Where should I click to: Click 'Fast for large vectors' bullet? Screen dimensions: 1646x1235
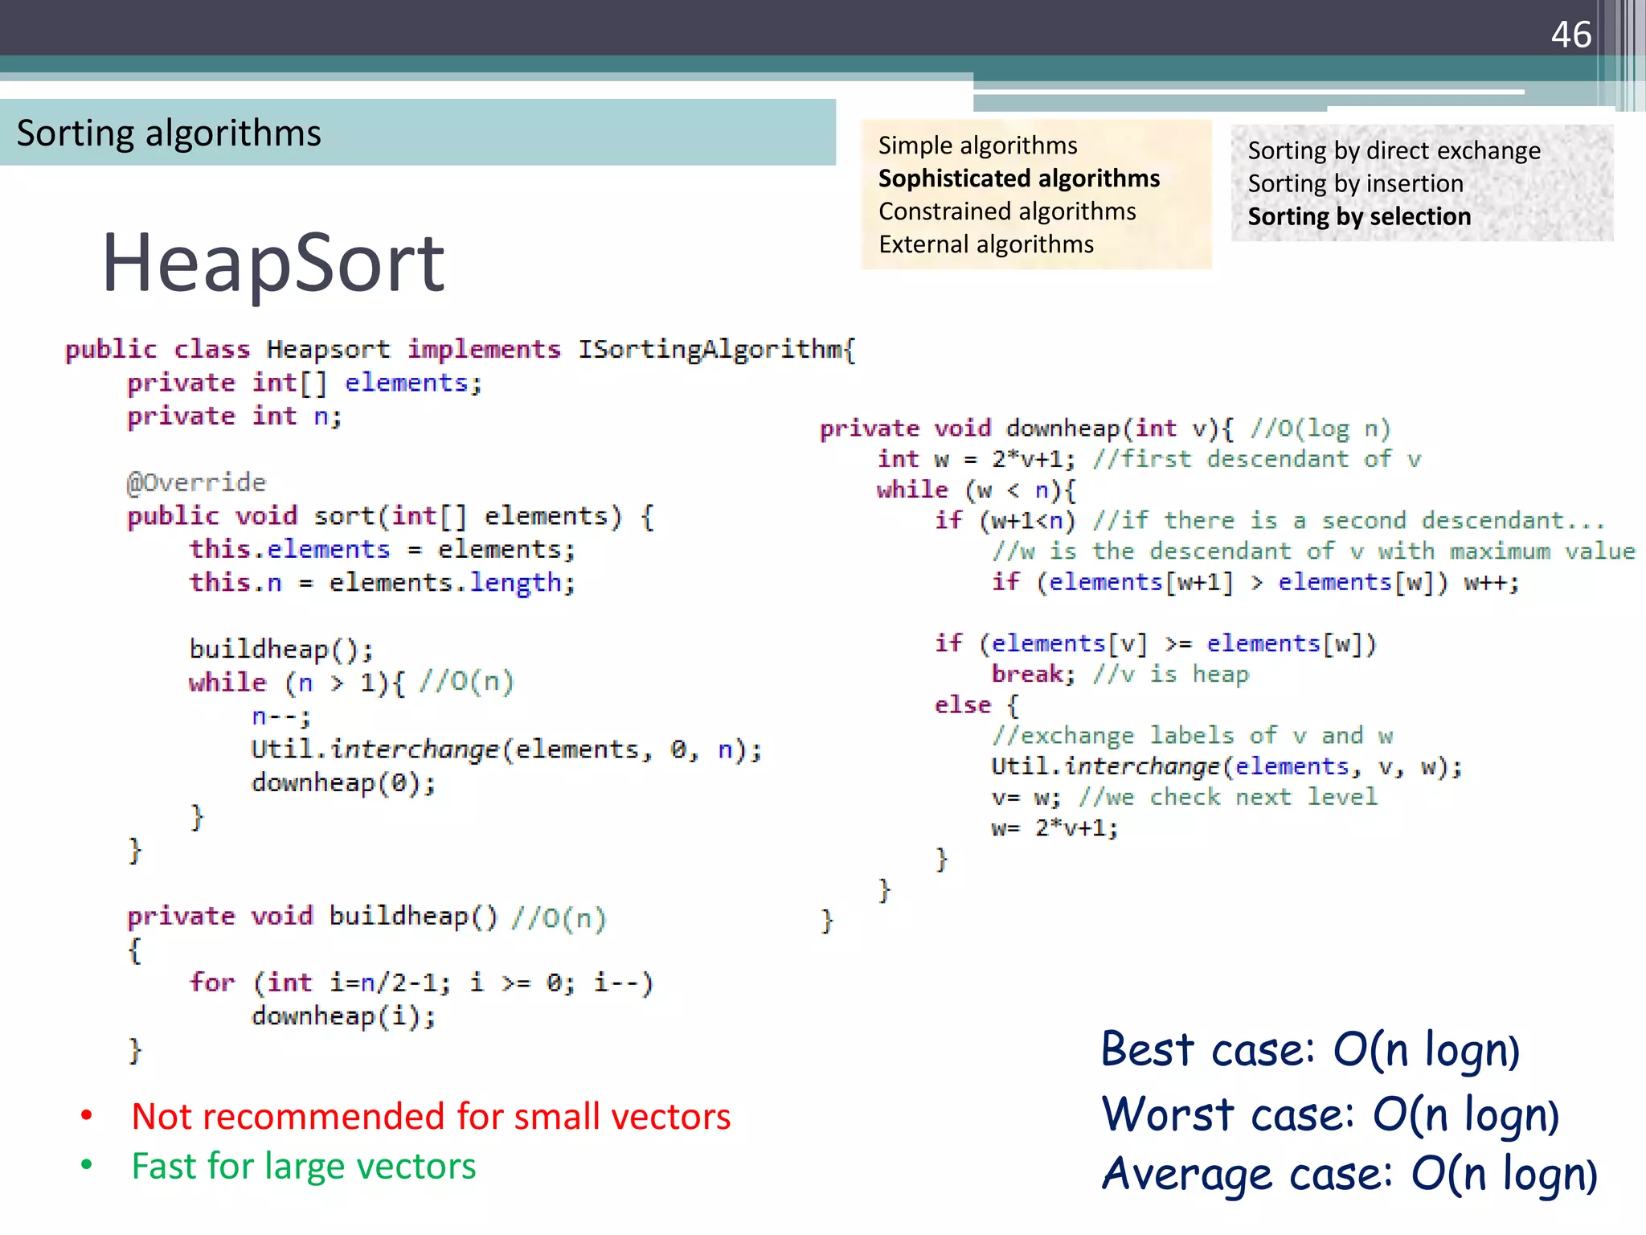coord(304,1167)
